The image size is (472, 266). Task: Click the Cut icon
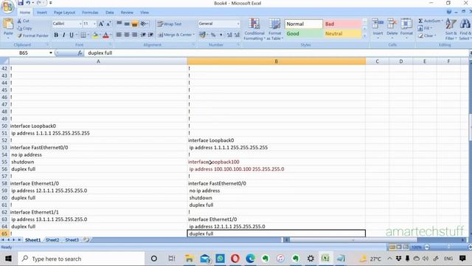[23, 21]
